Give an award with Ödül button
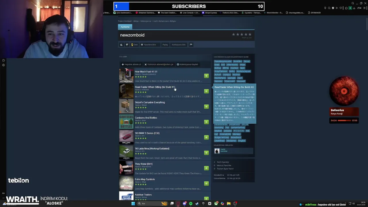 [134, 45]
